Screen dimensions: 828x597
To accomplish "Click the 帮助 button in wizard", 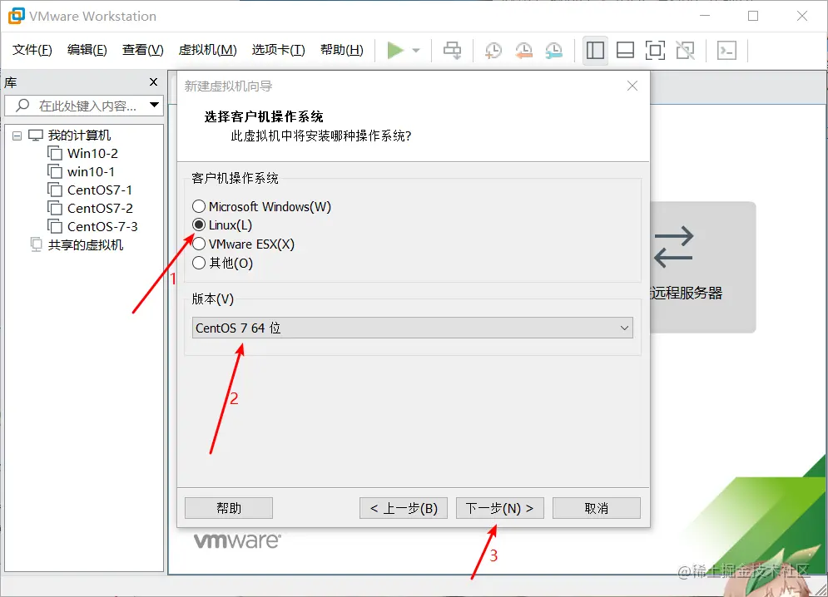I will [229, 508].
